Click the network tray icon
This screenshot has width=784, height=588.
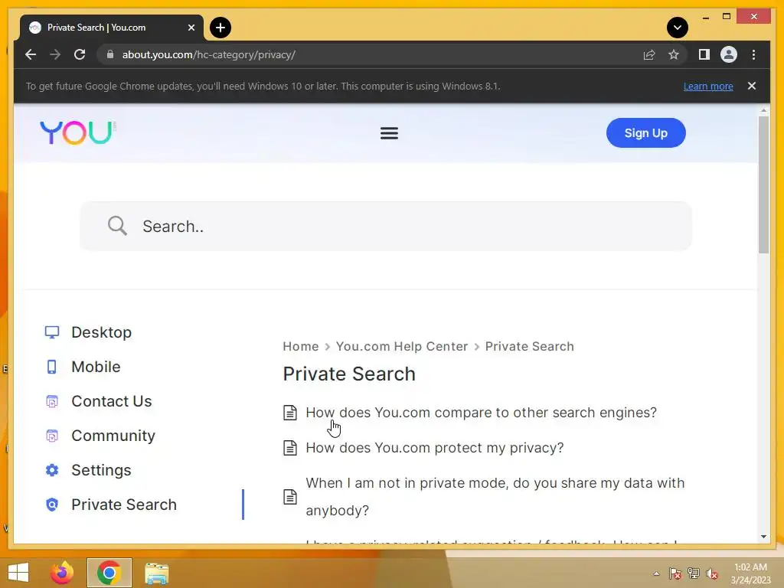[694, 573]
